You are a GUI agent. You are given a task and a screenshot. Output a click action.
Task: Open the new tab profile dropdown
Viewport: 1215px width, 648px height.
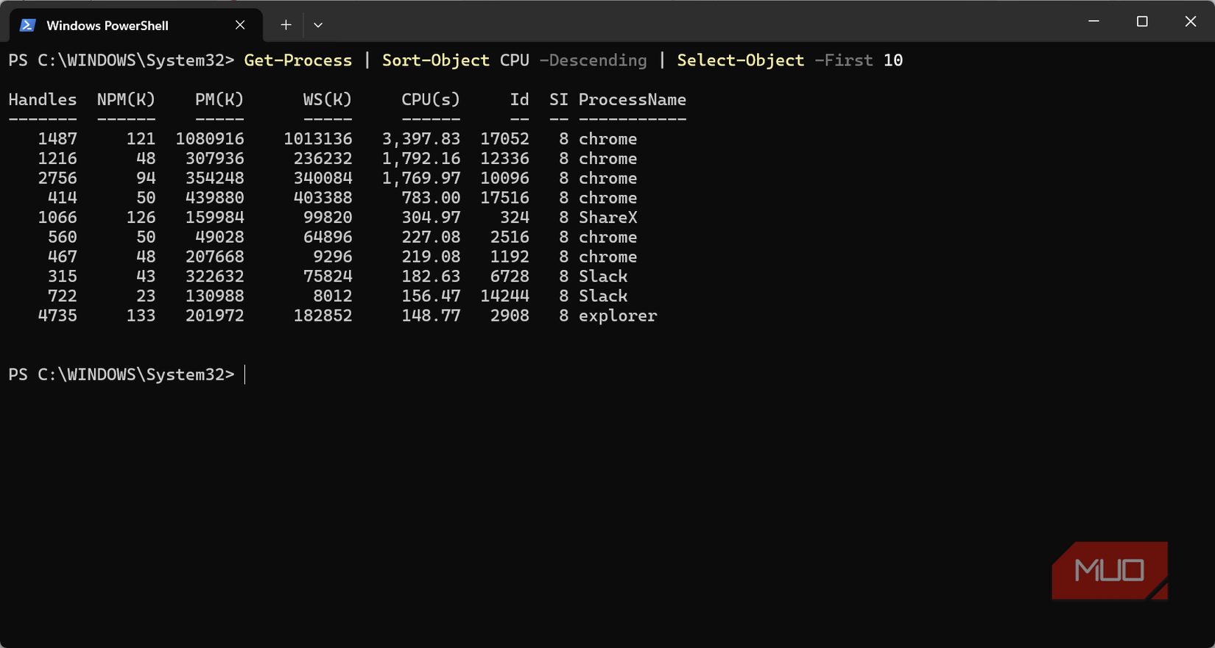tap(318, 25)
